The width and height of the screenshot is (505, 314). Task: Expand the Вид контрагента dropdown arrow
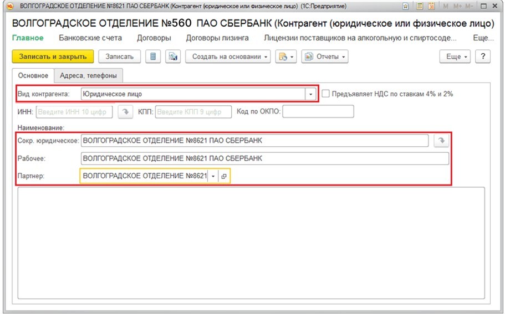[310, 94]
